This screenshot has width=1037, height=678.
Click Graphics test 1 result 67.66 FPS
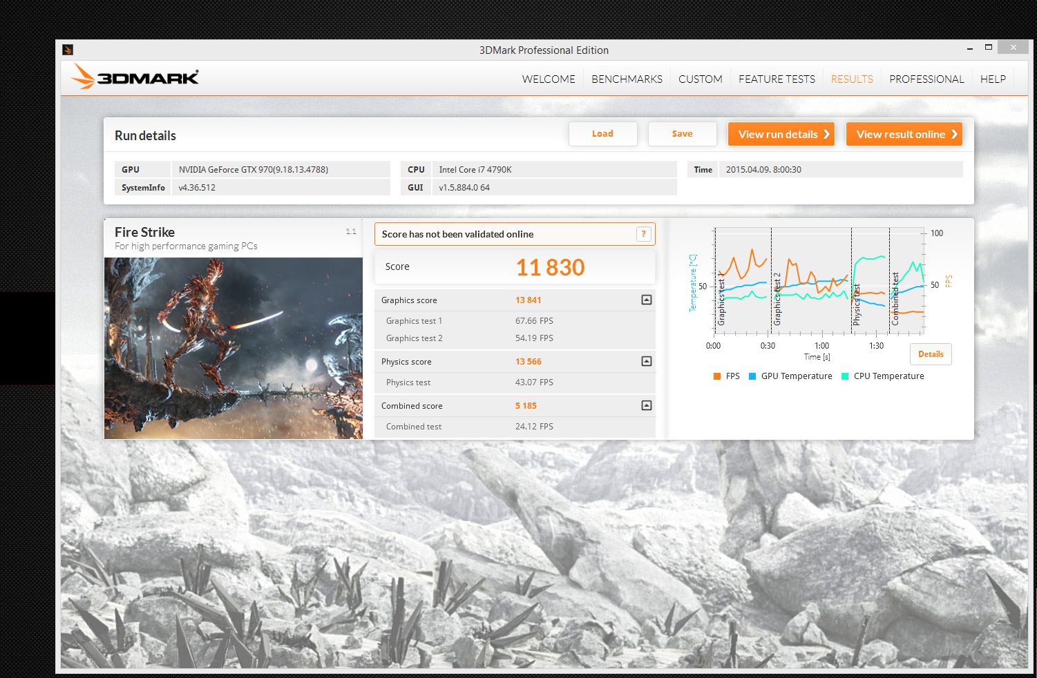pyautogui.click(x=534, y=321)
